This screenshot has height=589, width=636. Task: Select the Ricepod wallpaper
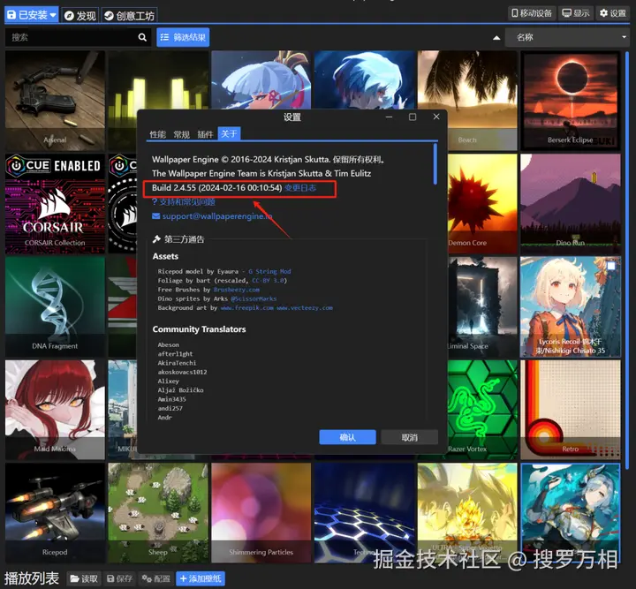[55, 513]
